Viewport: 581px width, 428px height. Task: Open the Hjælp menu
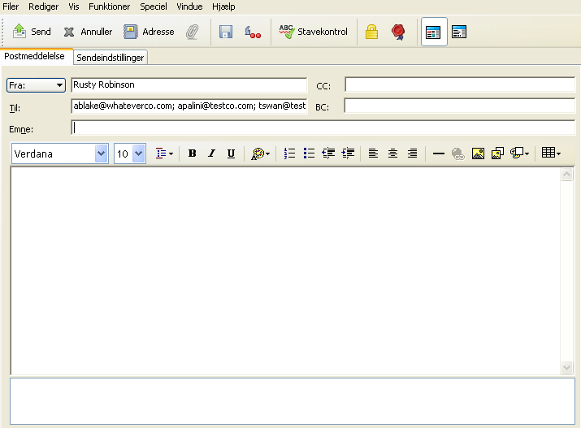pos(223,6)
